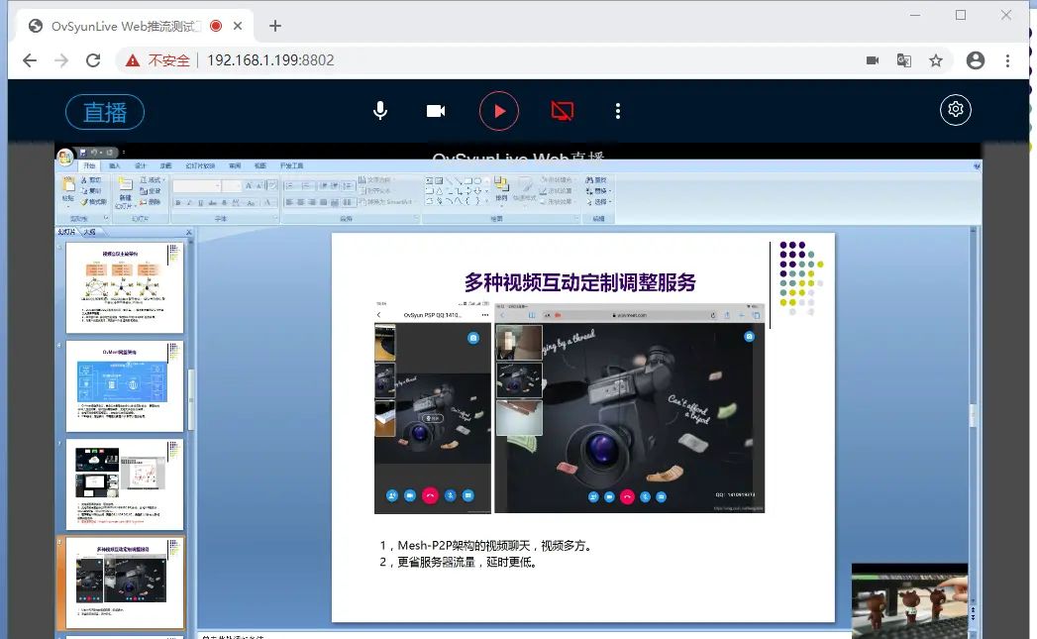The width and height of the screenshot is (1037, 639).
Task: Open the three-dot more options icon
Action: 618,111
